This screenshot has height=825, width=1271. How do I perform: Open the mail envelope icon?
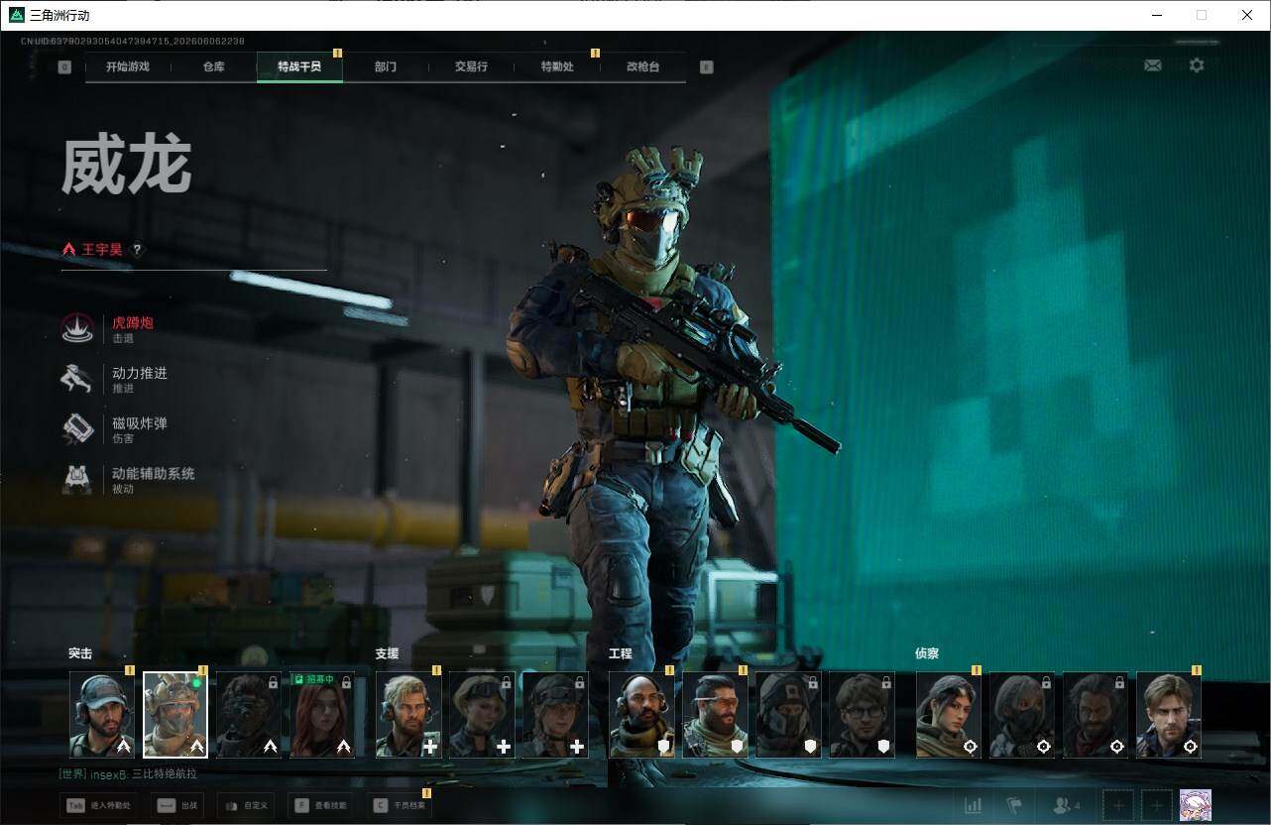click(x=1152, y=65)
